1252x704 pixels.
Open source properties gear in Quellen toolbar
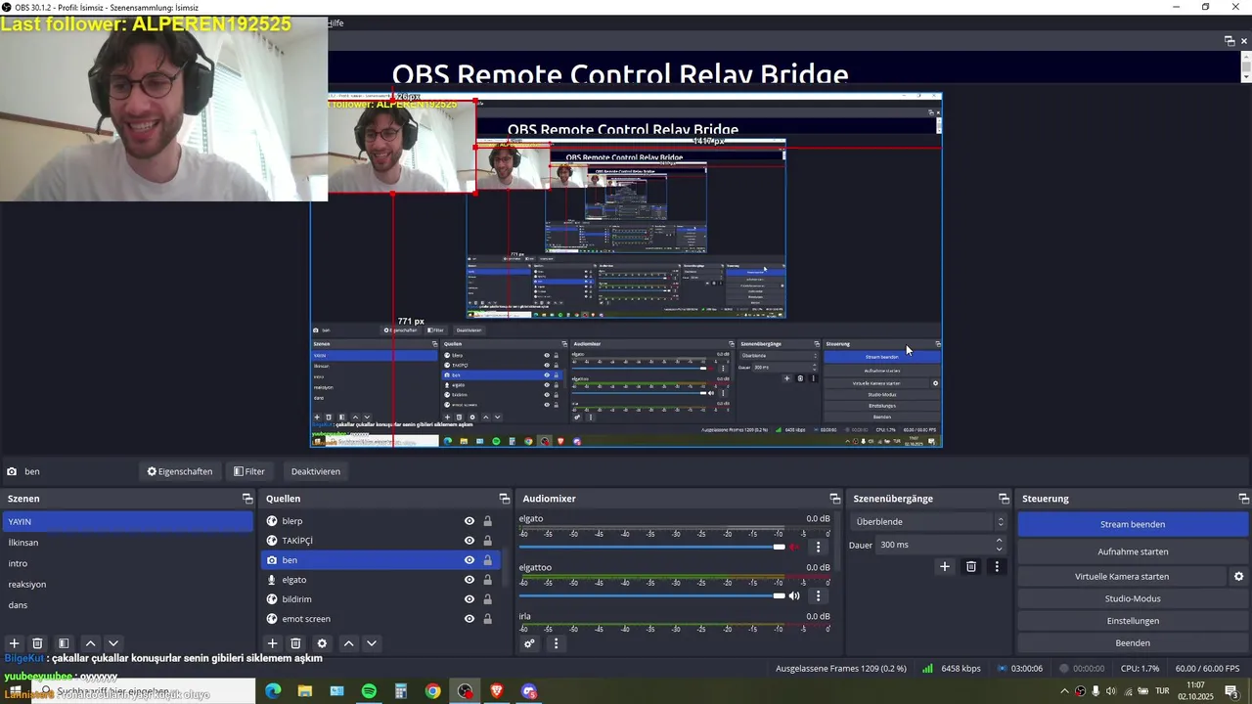(322, 643)
